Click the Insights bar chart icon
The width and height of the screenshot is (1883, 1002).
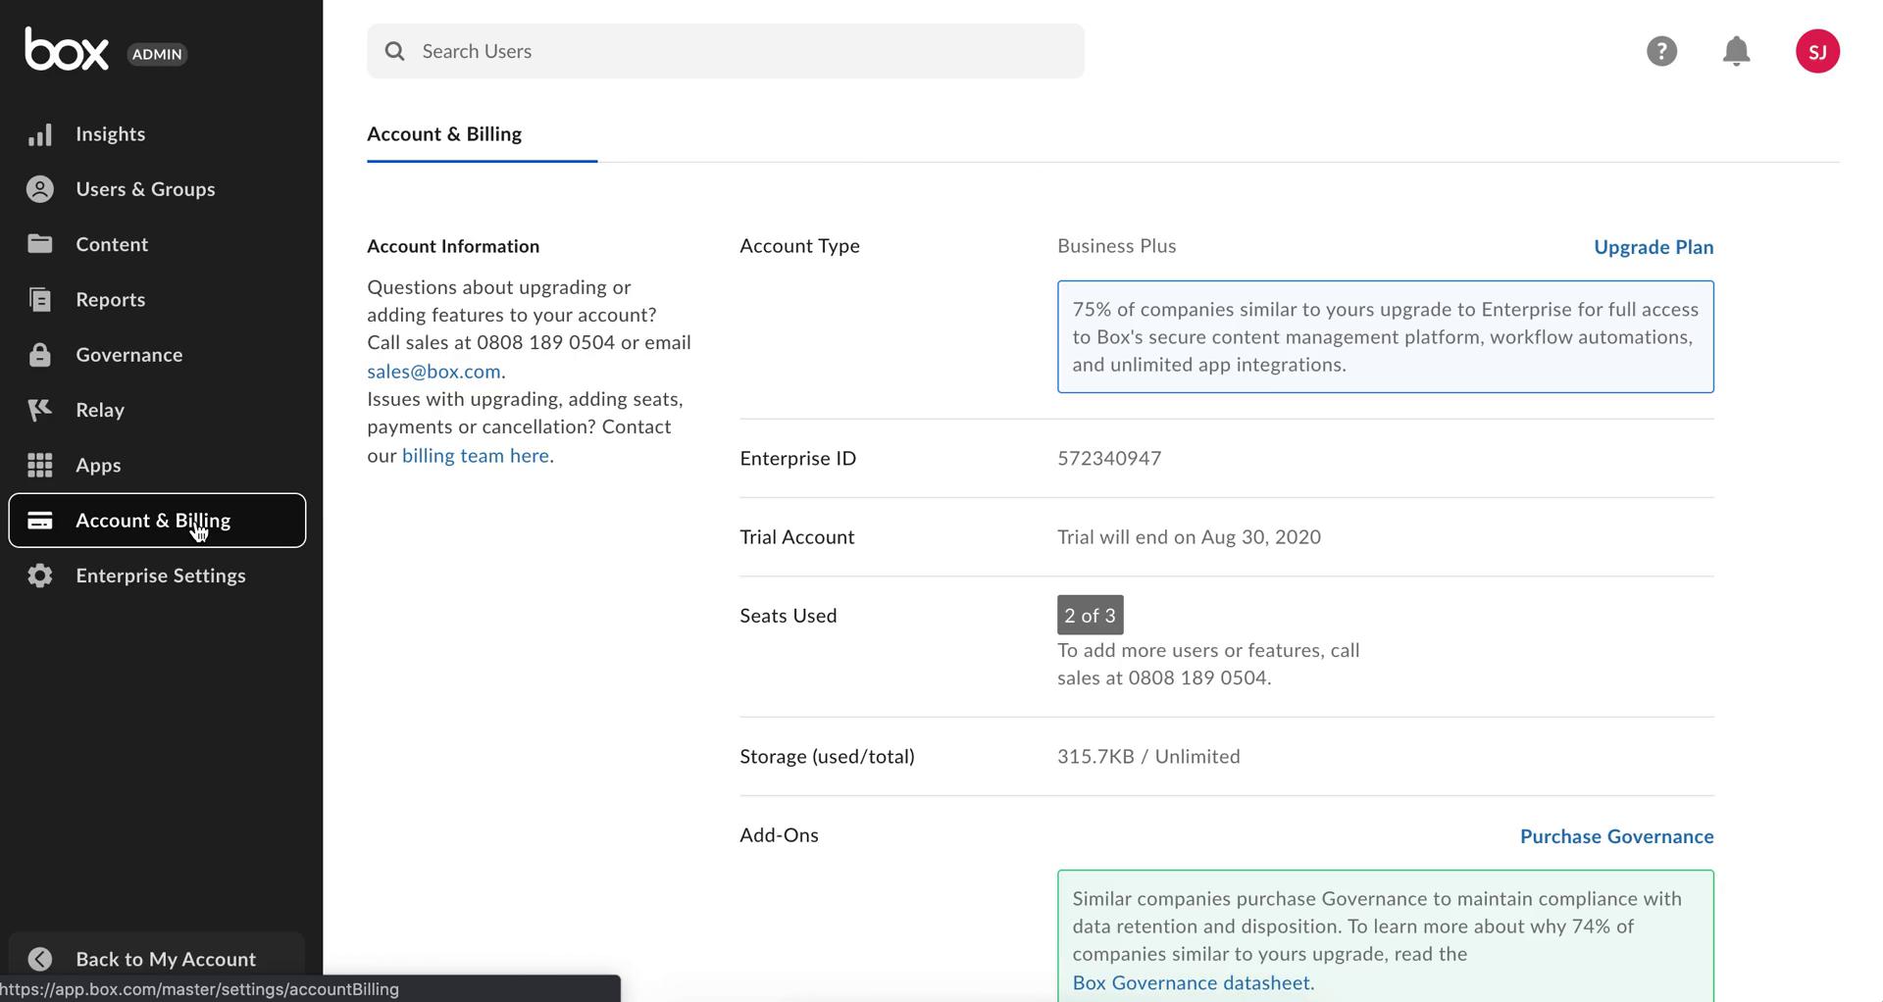(40, 134)
